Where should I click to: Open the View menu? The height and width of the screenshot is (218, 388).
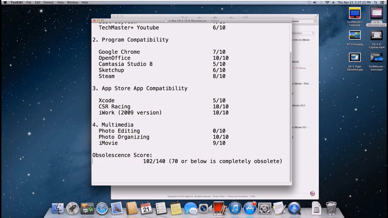[x=60, y=2]
